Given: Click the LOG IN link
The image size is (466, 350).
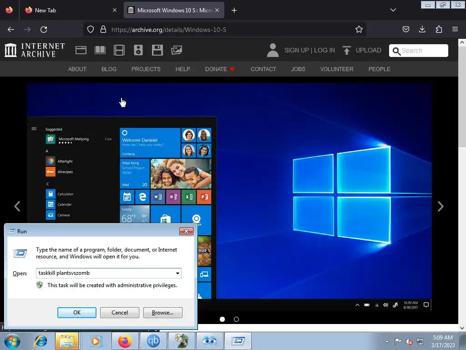Looking at the screenshot, I should pos(324,50).
